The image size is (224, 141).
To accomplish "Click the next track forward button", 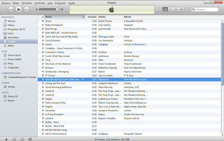I will tap(27, 9).
